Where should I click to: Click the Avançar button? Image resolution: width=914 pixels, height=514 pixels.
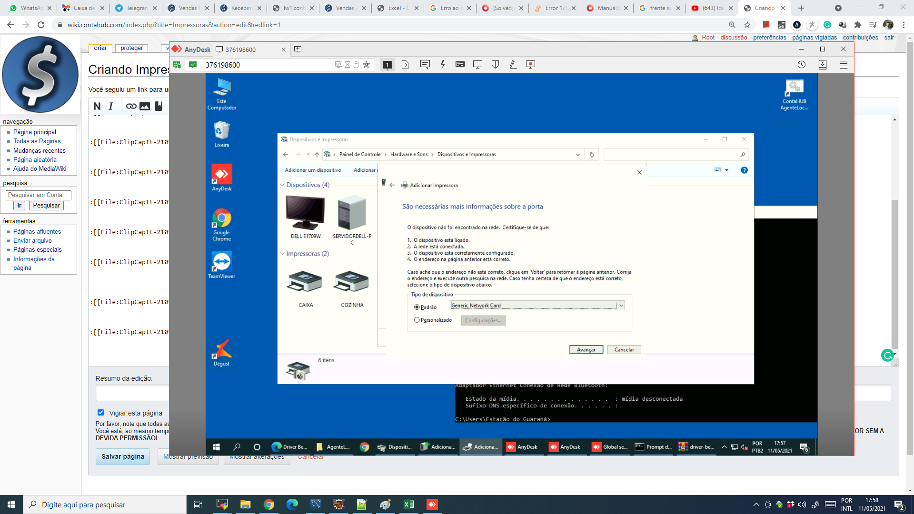click(x=586, y=349)
